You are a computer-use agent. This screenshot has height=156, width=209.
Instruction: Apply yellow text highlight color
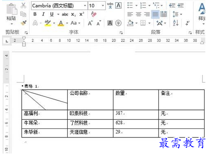48,23
